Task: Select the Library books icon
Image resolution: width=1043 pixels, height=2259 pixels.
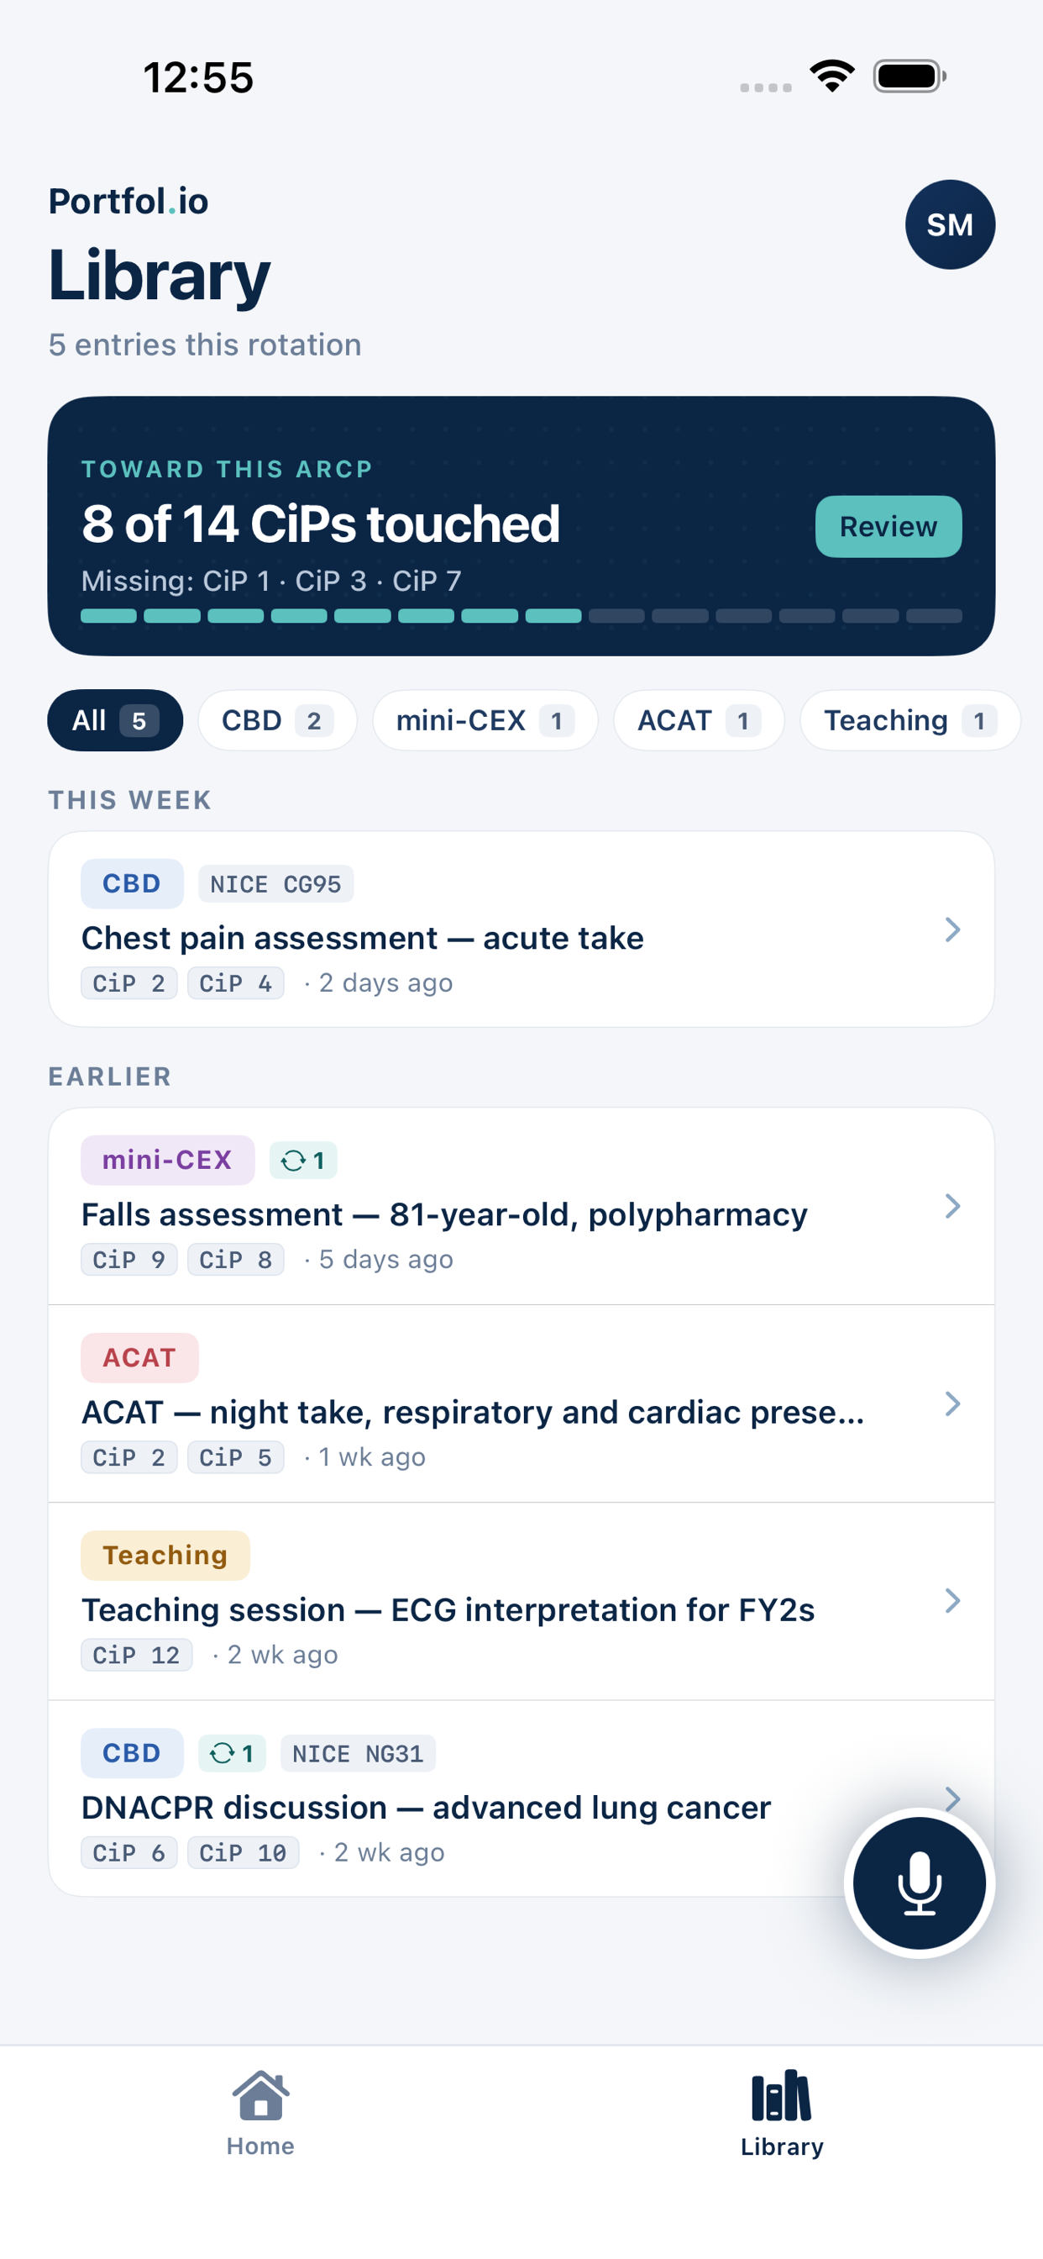Action: [781, 2095]
